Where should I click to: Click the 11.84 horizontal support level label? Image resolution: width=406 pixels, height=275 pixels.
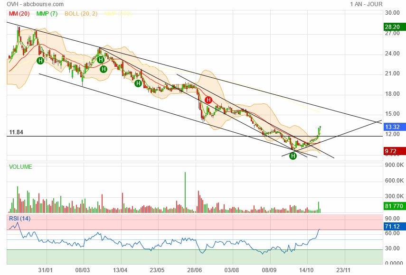16,132
